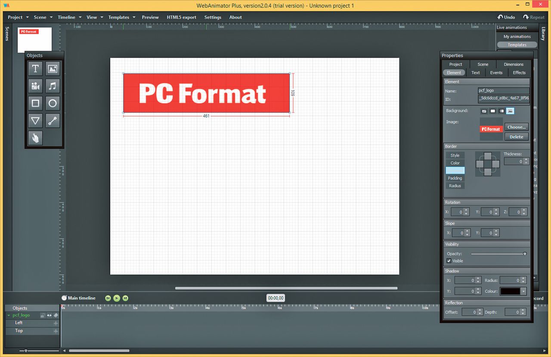Switch to the Dimensions properties tab
This screenshot has width=551, height=357.
[x=514, y=64]
